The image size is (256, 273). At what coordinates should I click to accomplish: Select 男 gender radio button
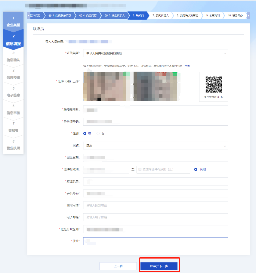[x=85, y=133]
